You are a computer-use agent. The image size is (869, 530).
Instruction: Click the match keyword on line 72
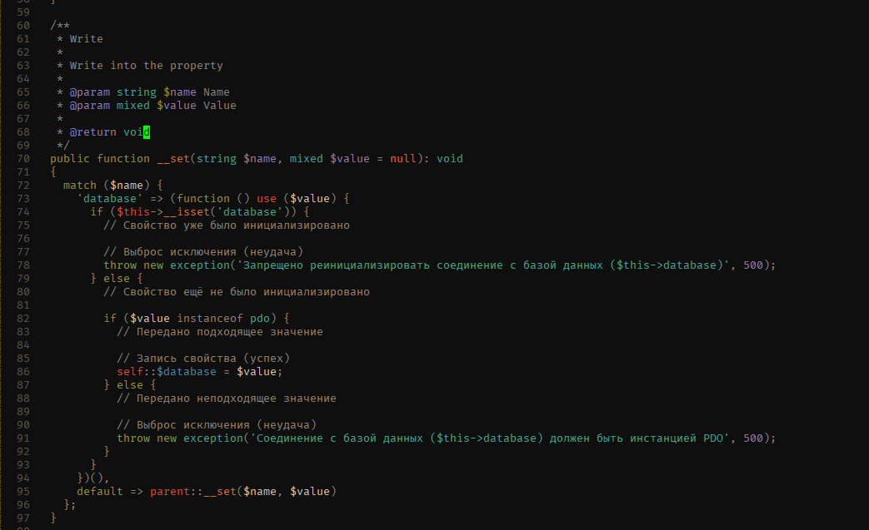80,186
